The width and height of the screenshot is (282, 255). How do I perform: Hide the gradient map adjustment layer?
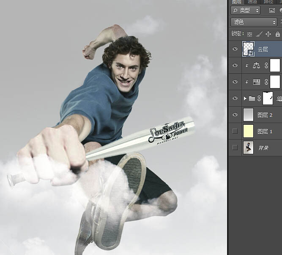235,82
